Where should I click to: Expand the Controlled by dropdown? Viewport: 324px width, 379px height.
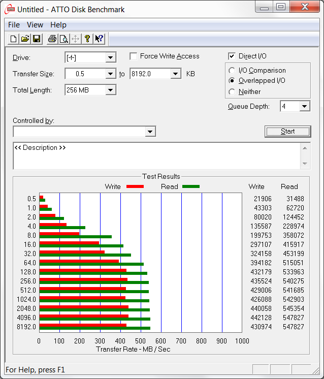click(150, 132)
